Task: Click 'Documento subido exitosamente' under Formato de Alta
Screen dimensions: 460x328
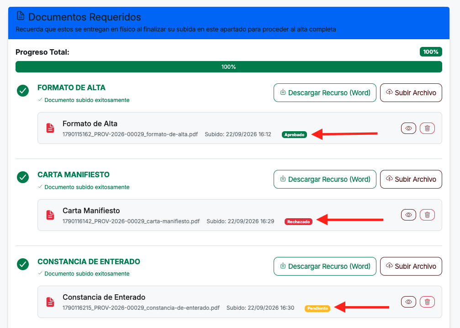Action: [x=87, y=100]
